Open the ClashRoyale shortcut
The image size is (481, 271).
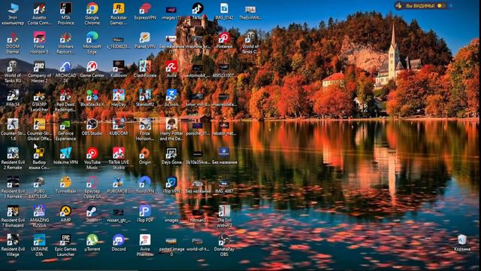click(x=145, y=69)
